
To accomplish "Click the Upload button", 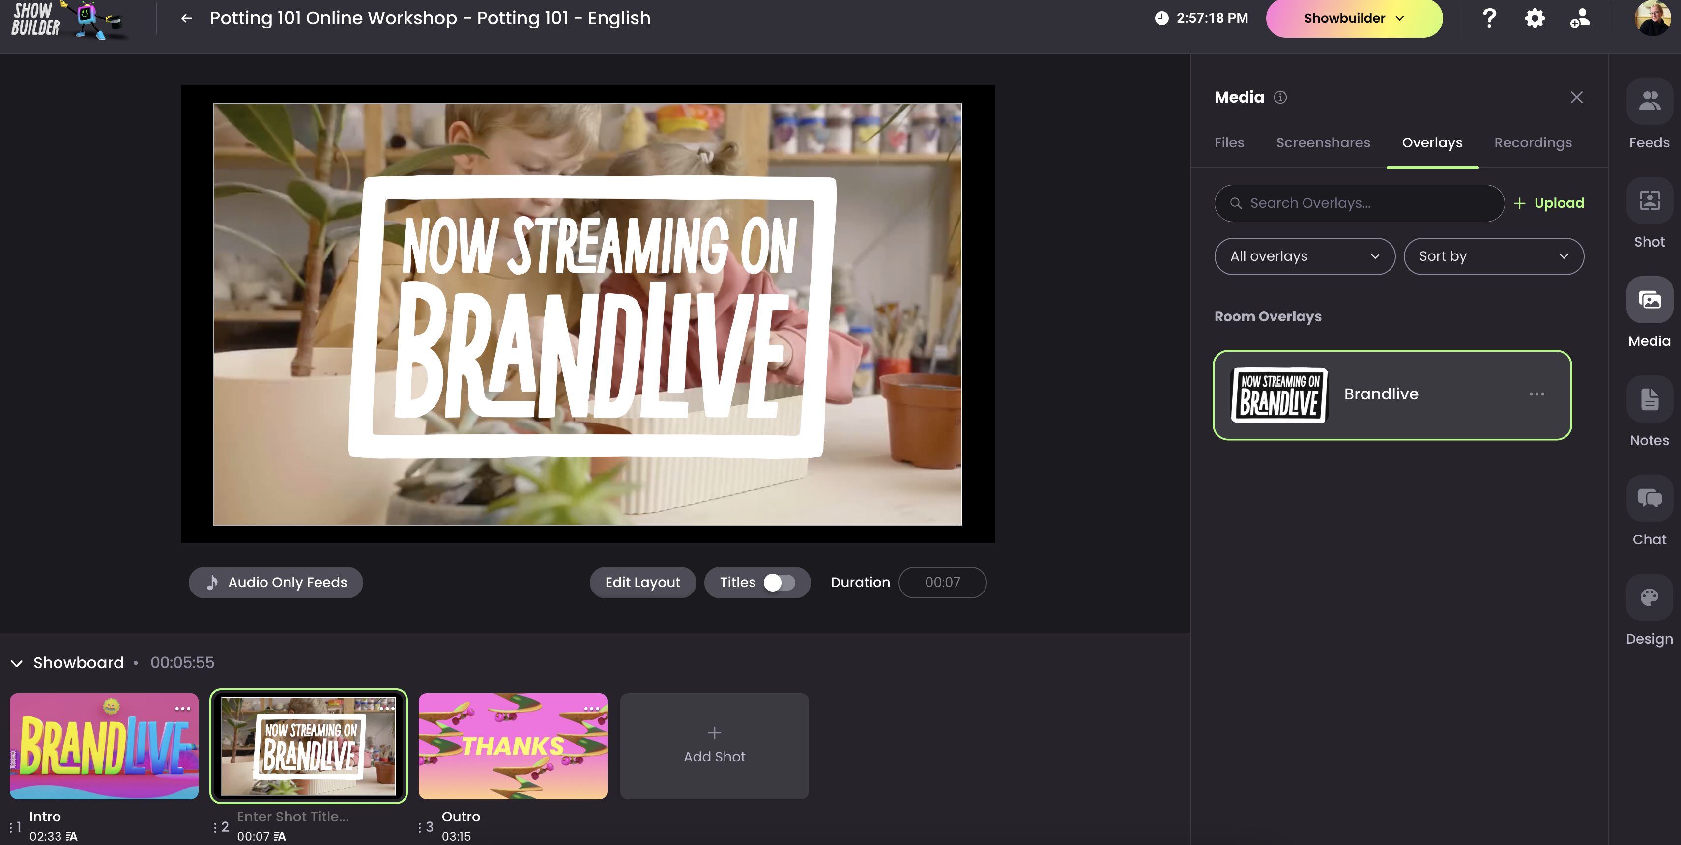I will tap(1548, 203).
